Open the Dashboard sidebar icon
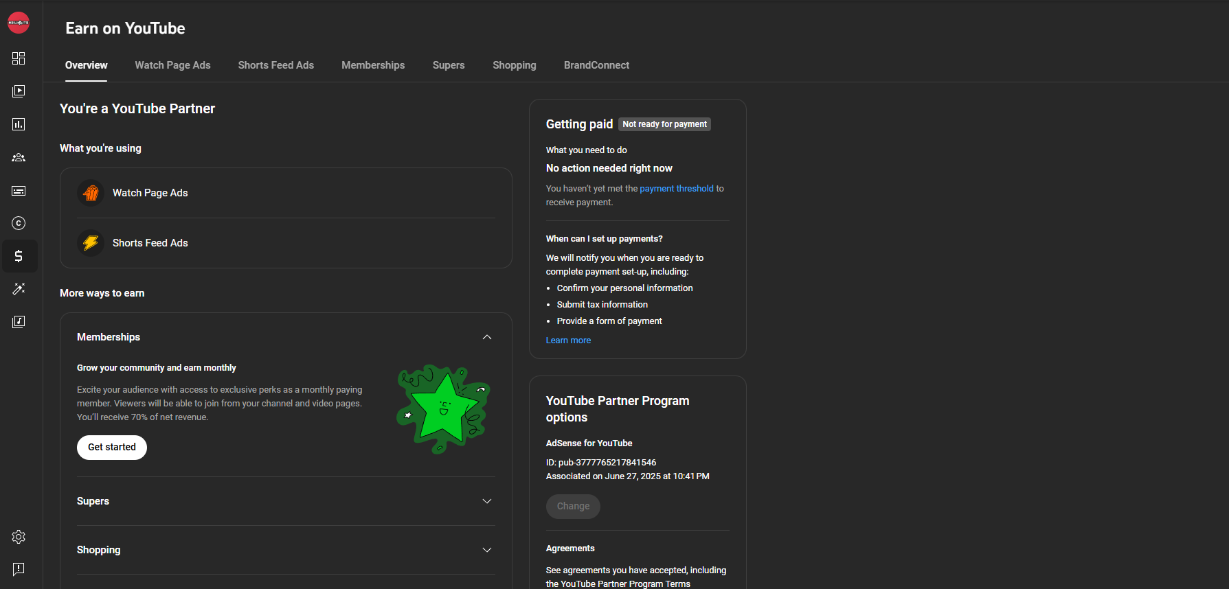 pos(19,58)
